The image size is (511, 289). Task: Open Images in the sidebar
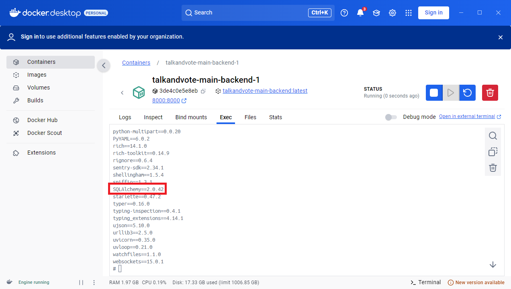click(51, 75)
